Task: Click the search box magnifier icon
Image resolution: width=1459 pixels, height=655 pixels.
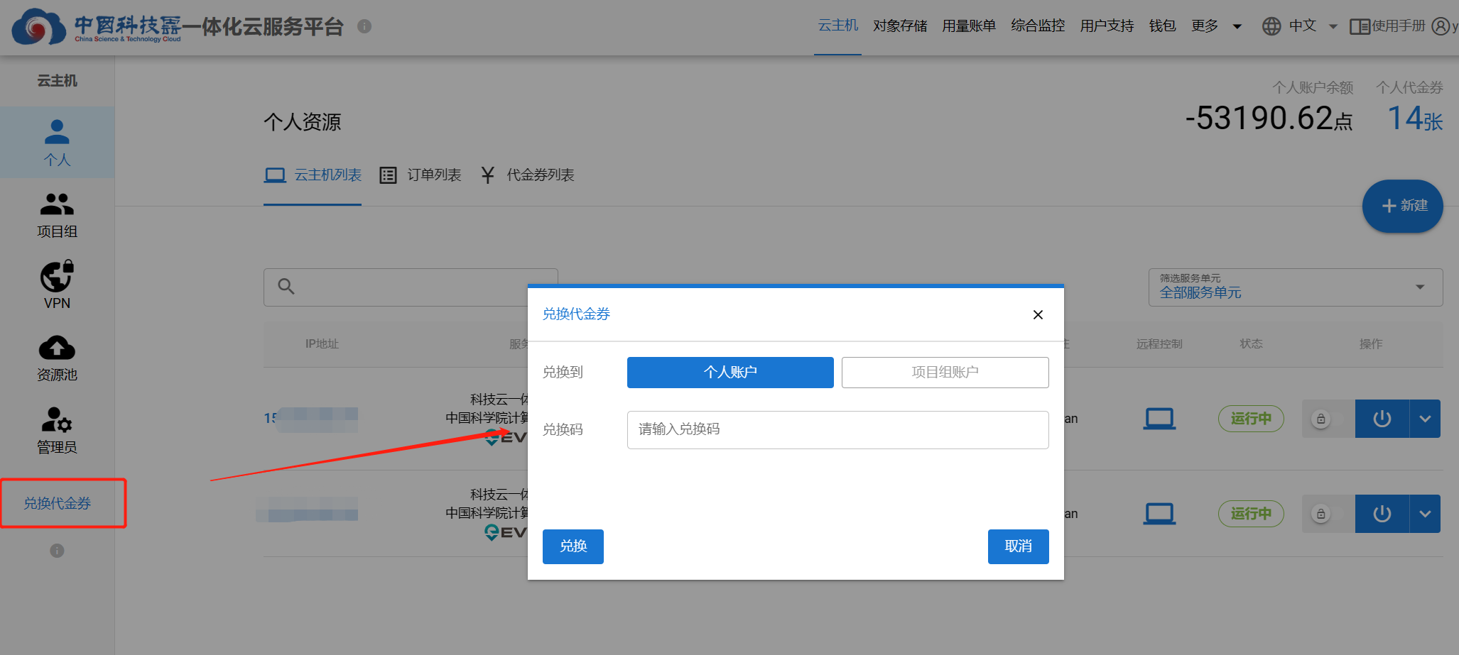Action: tap(286, 287)
